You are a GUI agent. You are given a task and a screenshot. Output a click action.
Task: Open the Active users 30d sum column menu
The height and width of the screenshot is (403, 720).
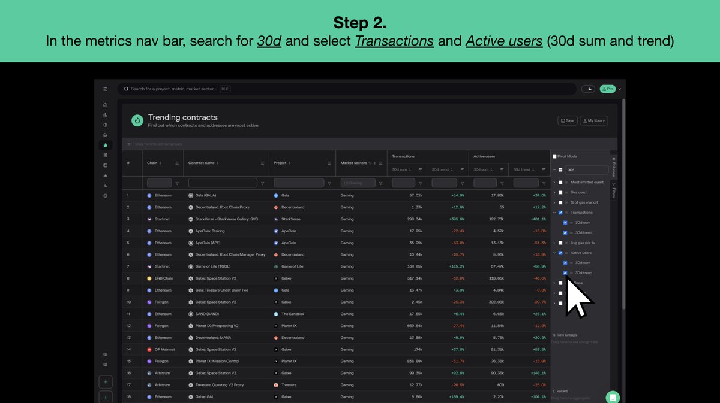pos(502,170)
